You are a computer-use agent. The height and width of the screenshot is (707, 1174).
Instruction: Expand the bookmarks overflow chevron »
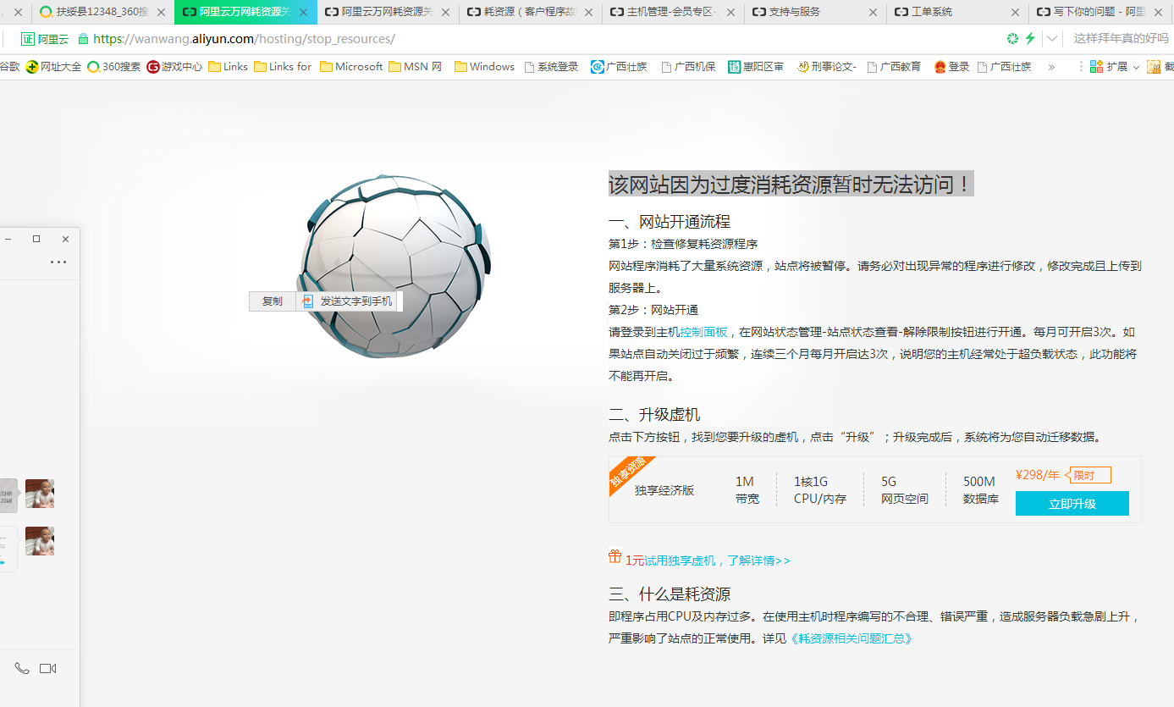(1051, 67)
